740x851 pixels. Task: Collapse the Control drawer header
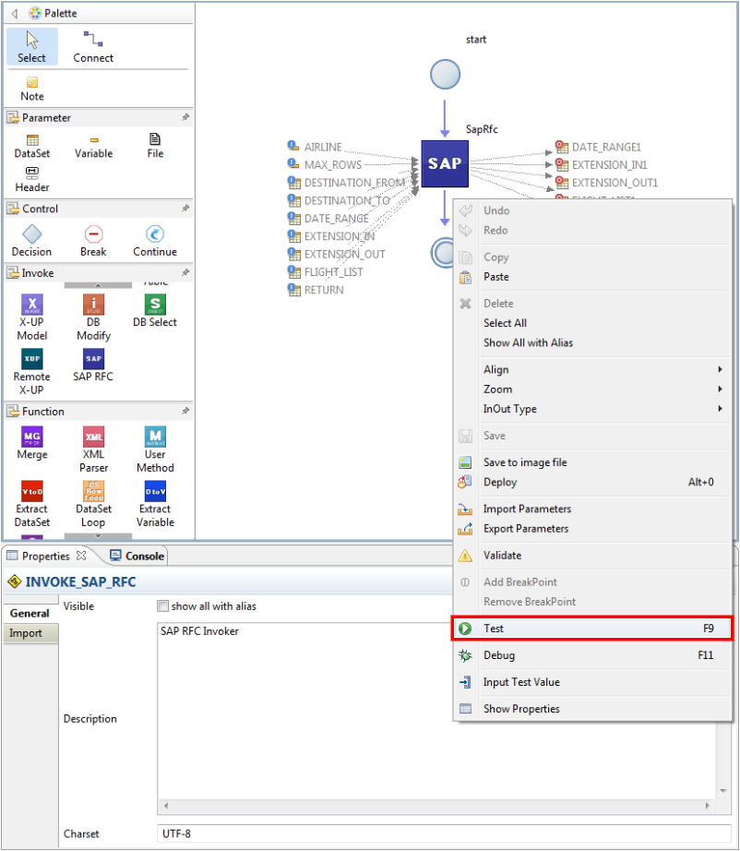click(x=99, y=209)
